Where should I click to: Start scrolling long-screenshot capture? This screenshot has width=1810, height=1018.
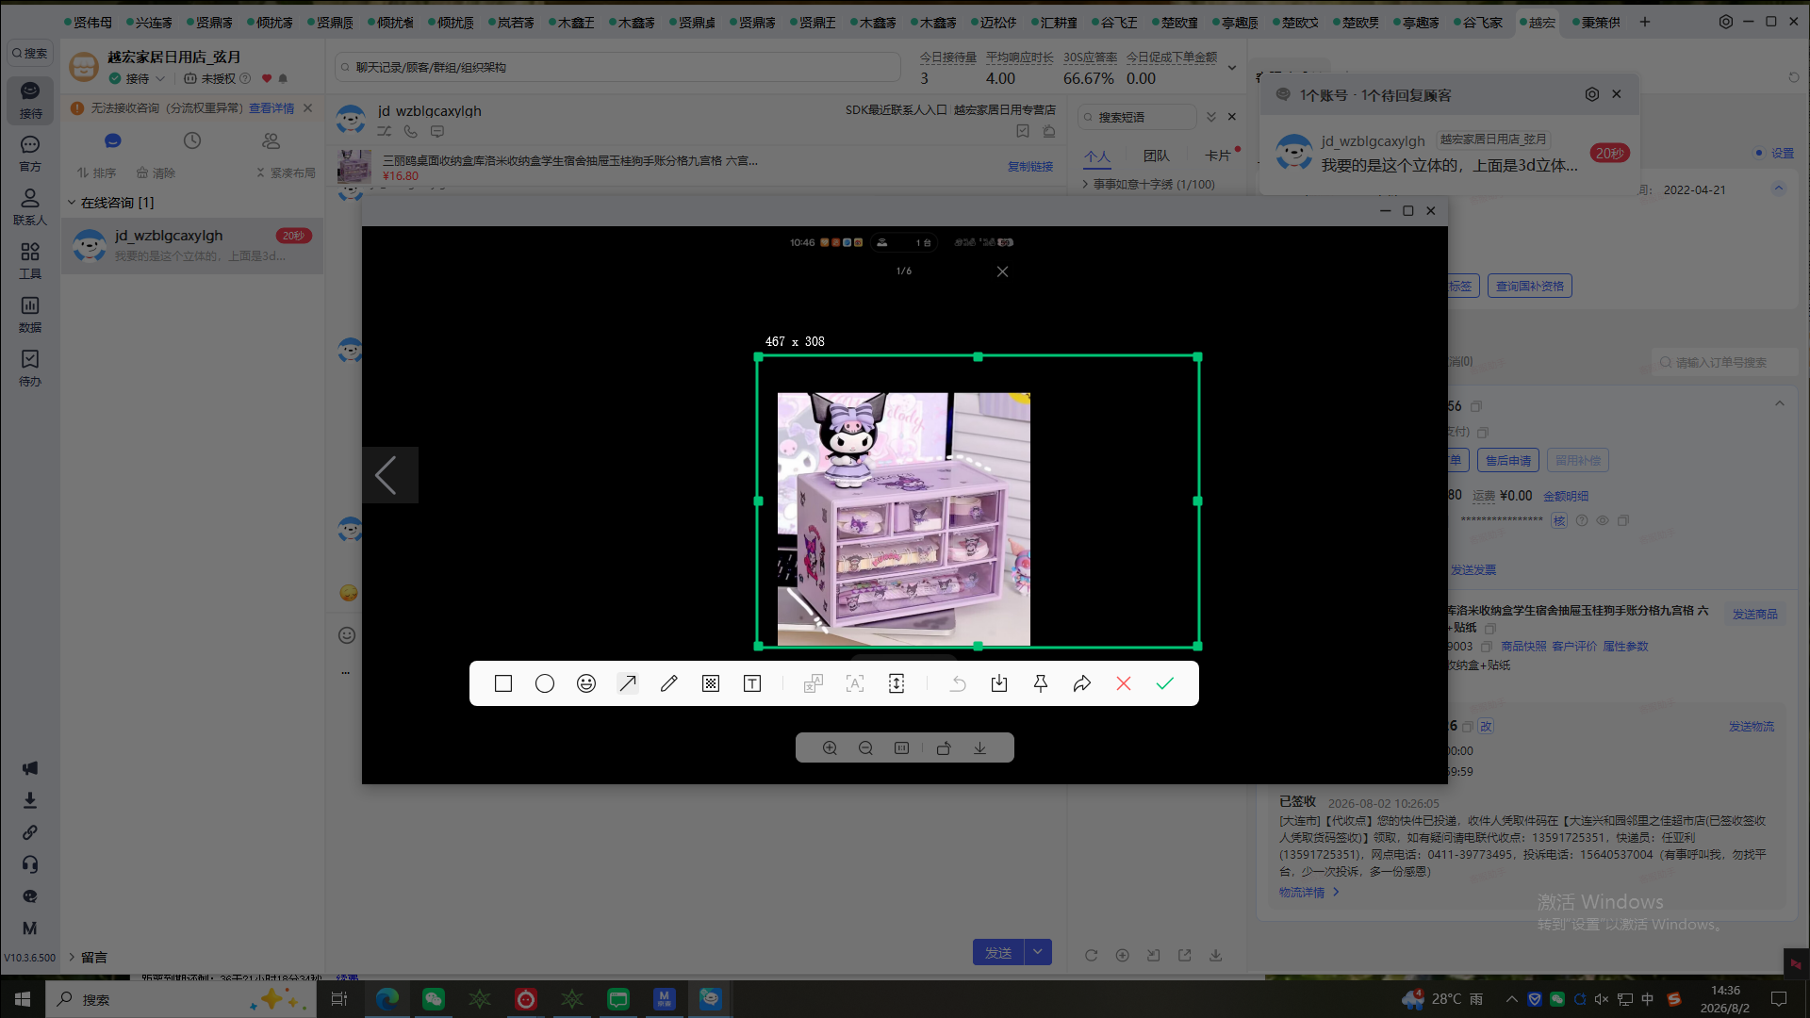[x=897, y=683]
